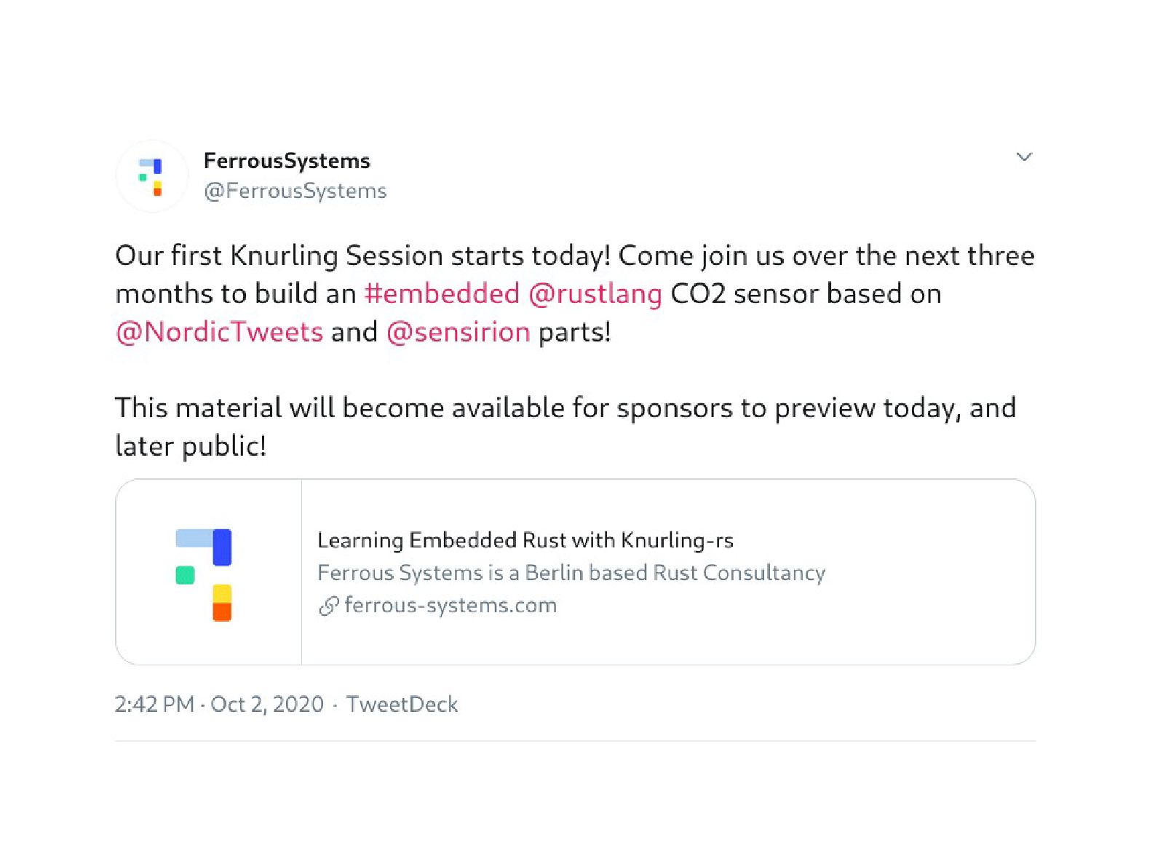This screenshot has width=1155, height=867.
Task: Click the "CO2 sensor based on" text
Action: 806,294
